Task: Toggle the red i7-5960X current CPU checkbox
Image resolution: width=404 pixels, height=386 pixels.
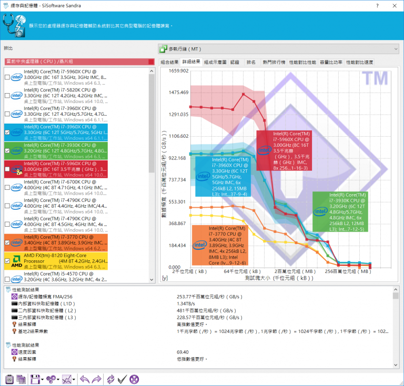Action: [7, 169]
